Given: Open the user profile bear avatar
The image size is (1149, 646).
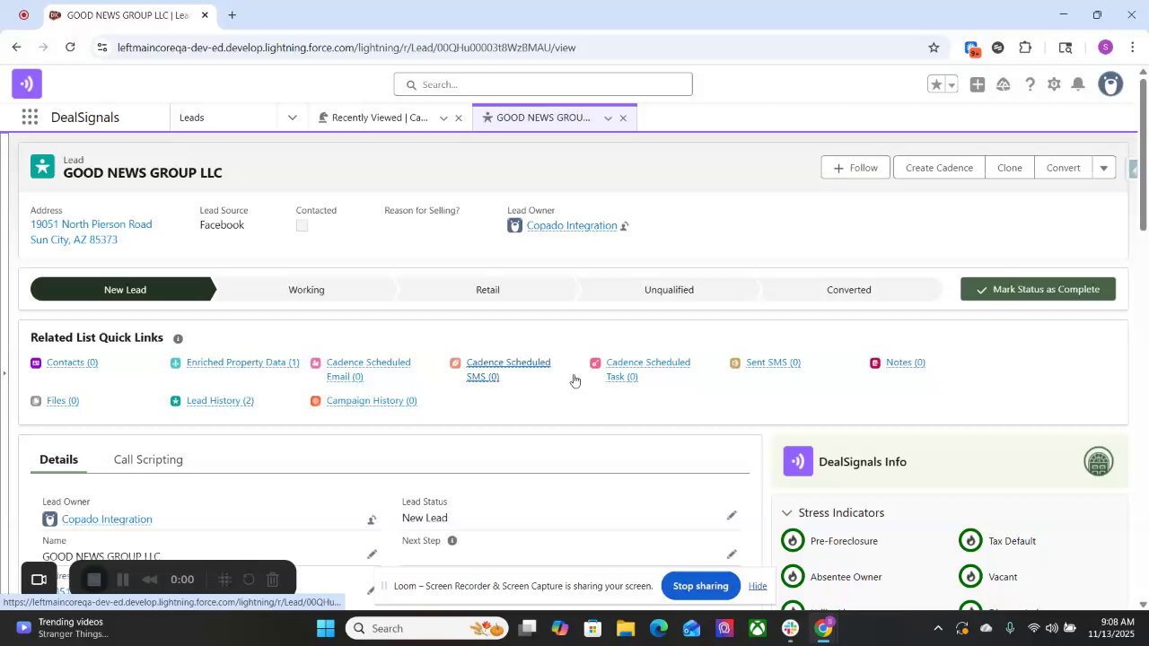Looking at the screenshot, I should [x=1111, y=84].
